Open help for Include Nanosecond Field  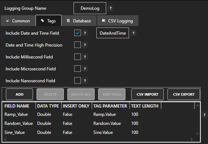pos(85,80)
